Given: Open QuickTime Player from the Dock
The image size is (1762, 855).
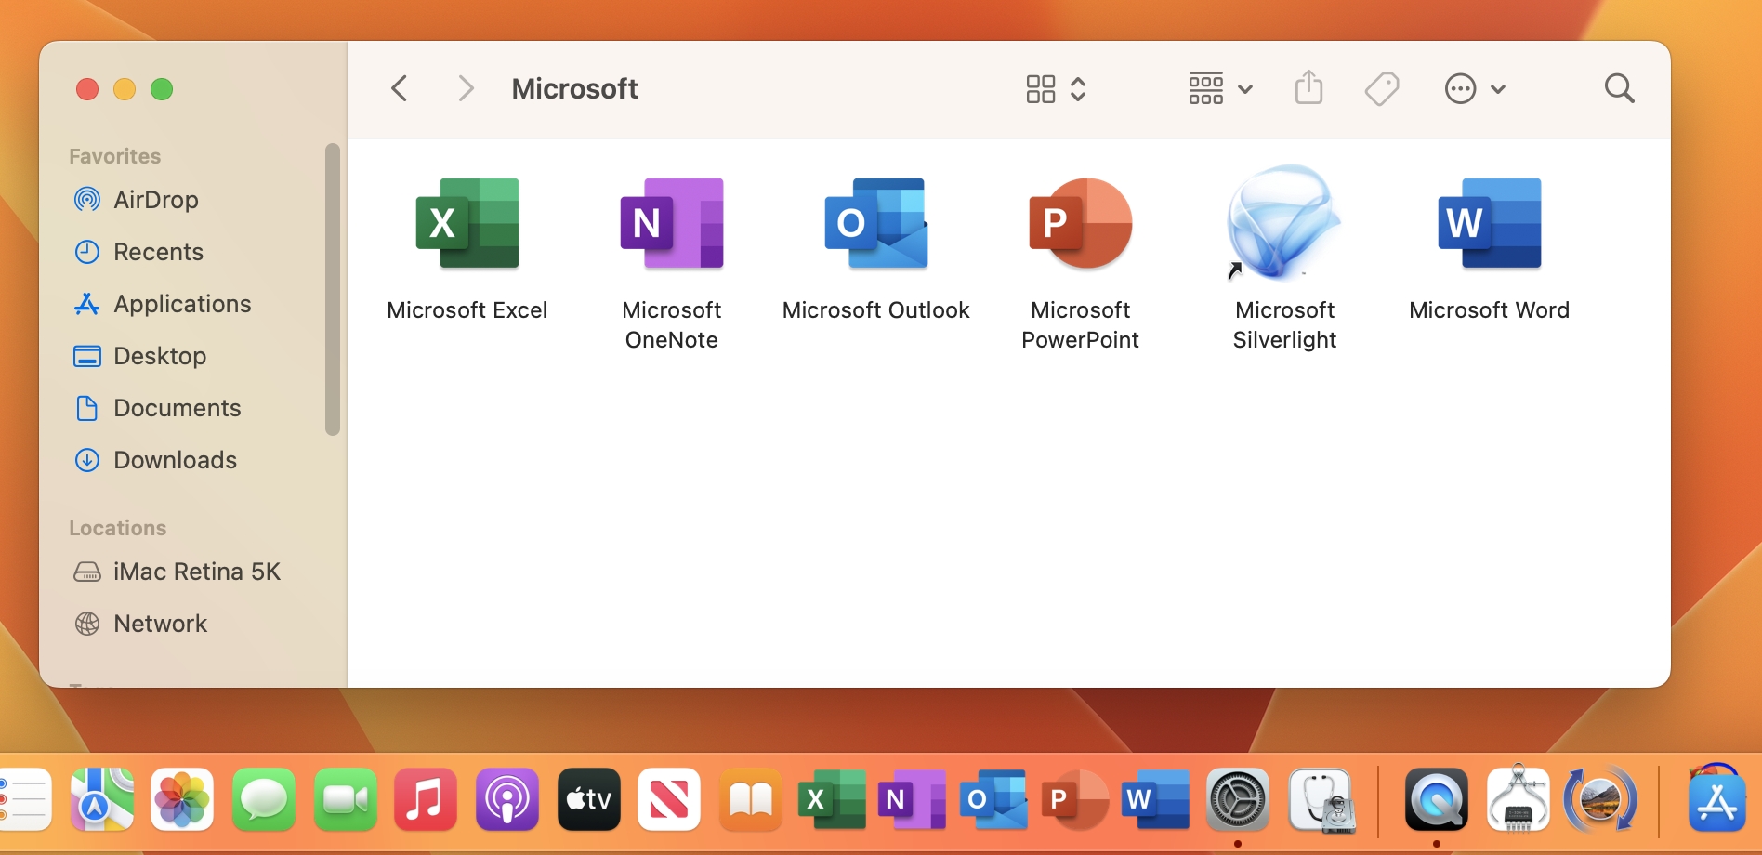Looking at the screenshot, I should coord(1437,799).
